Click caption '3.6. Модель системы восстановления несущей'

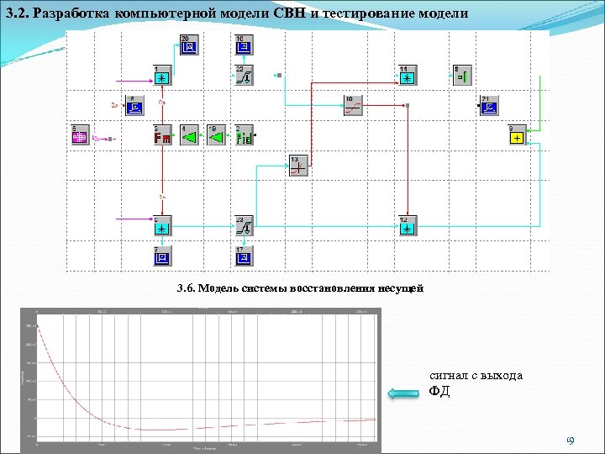300,288
